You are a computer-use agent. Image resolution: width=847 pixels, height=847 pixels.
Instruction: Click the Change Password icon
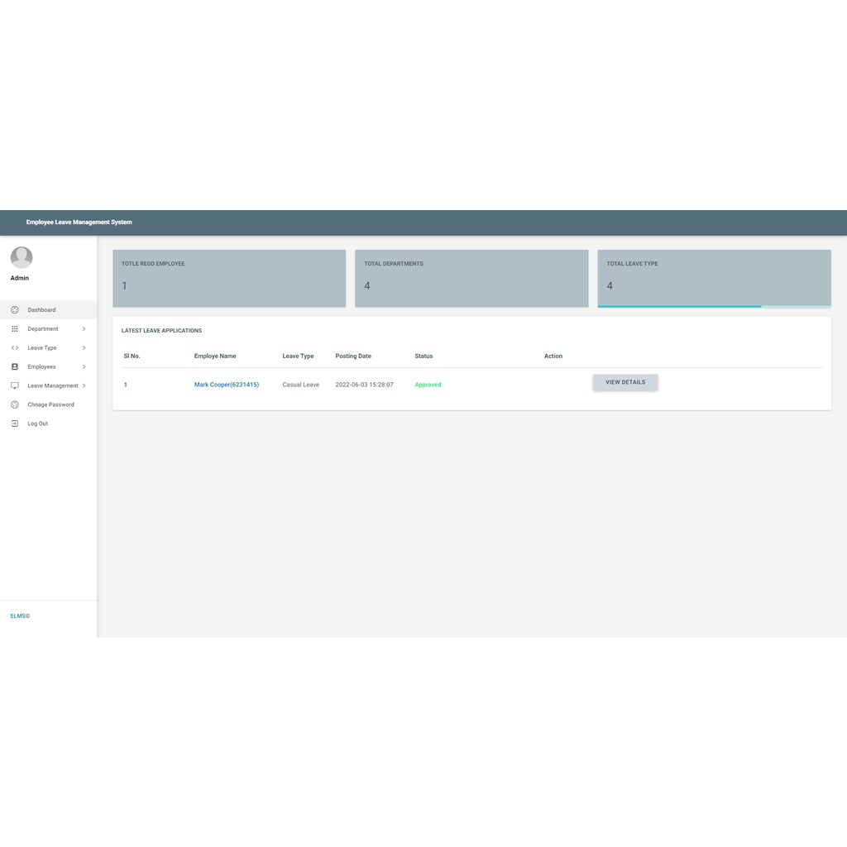click(15, 405)
